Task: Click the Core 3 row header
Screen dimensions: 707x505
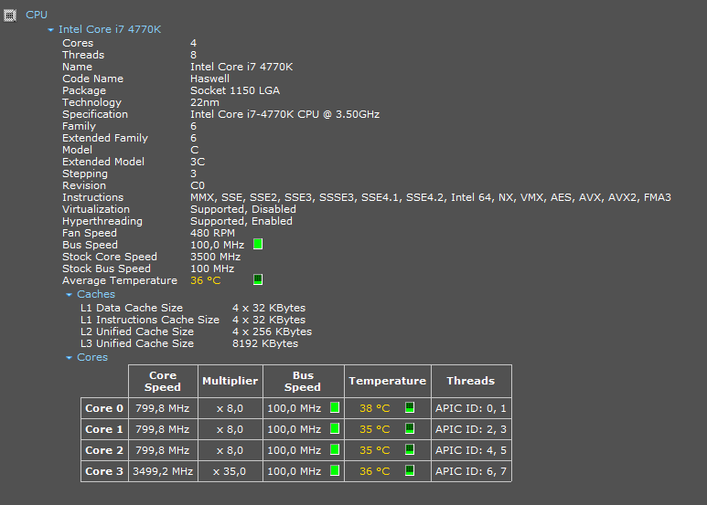Action: tap(104, 471)
